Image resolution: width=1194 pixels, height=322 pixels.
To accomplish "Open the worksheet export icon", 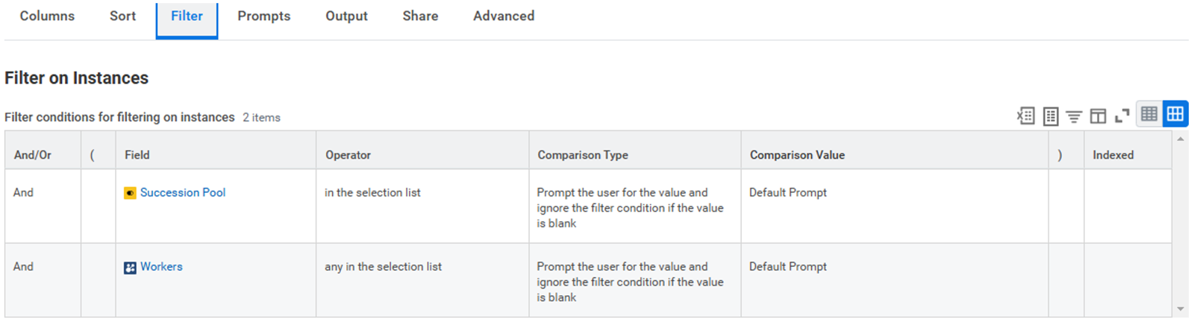I will point(1051,116).
